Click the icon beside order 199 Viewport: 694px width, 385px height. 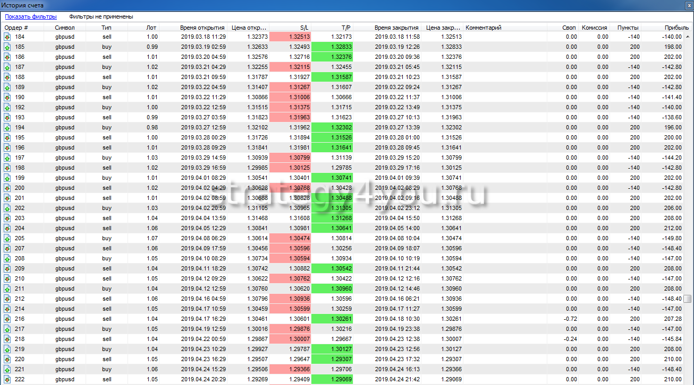(x=7, y=178)
